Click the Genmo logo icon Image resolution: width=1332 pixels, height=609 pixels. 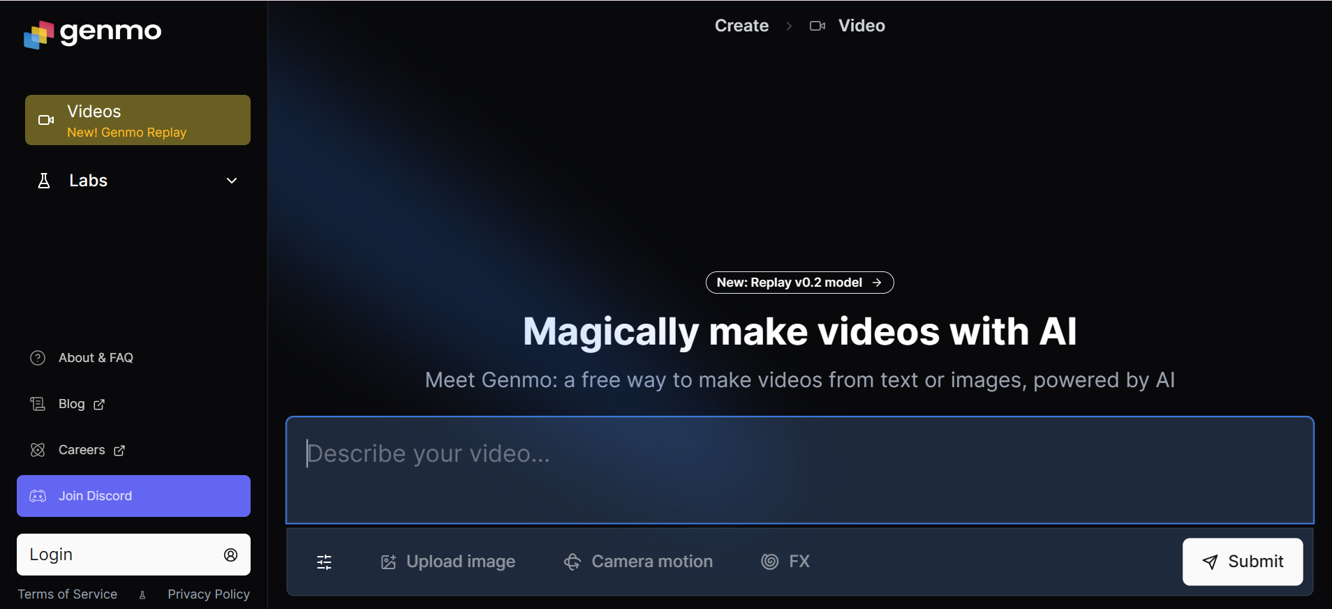(38, 34)
